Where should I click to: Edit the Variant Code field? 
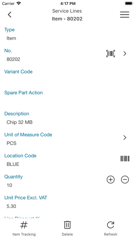click(x=67, y=77)
